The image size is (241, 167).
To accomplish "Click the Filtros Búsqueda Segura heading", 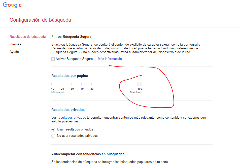I will (71, 37).
